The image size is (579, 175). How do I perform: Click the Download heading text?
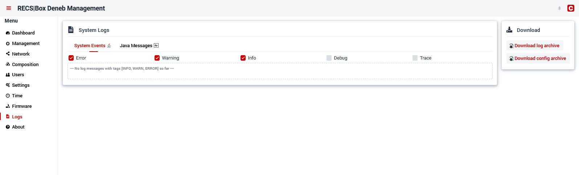[528, 30]
